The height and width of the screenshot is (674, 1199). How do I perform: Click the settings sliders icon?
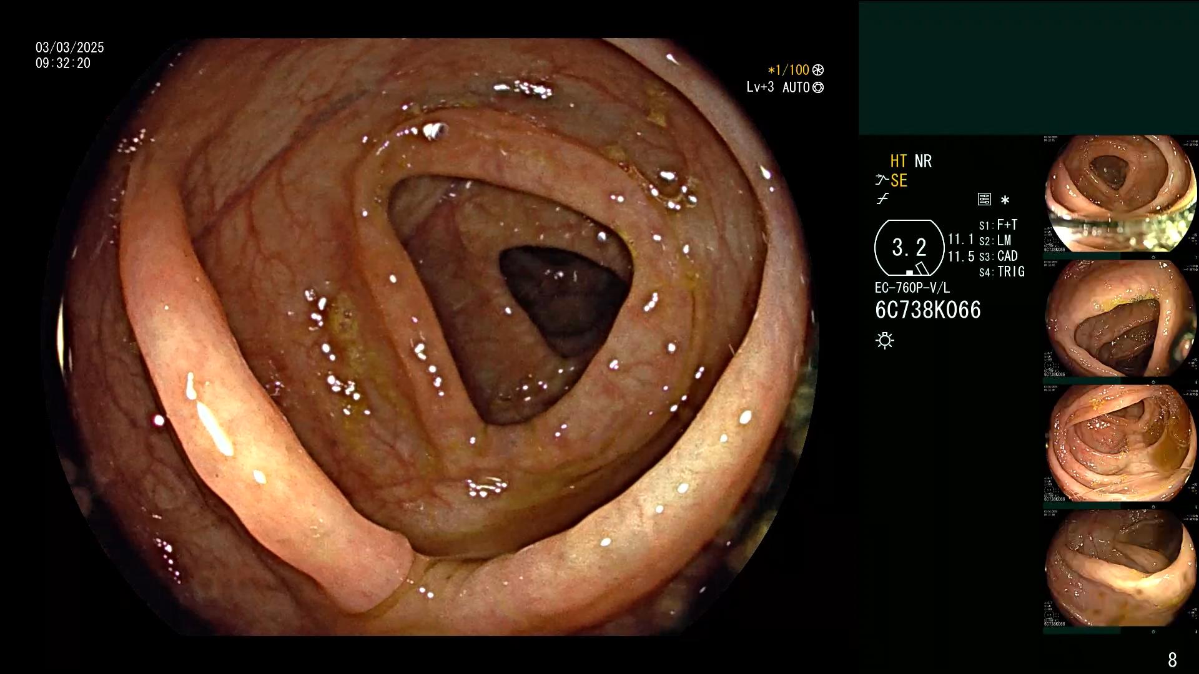pos(984,200)
